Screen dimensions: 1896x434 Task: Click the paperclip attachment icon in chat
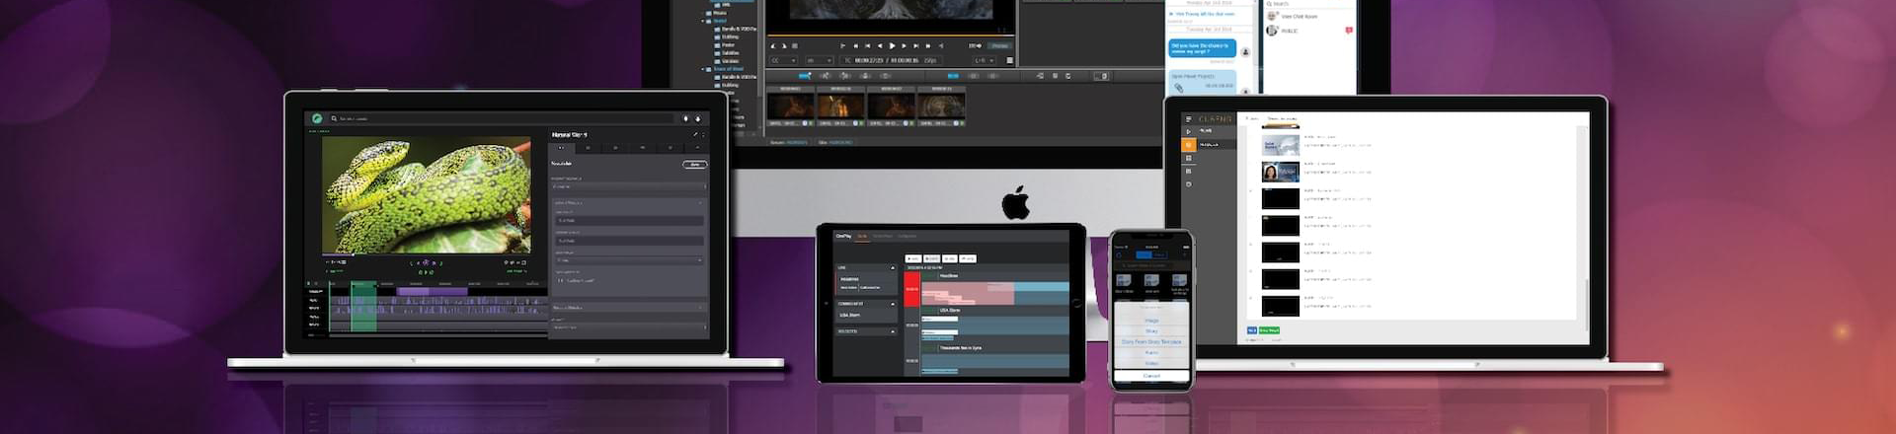pyautogui.click(x=1179, y=88)
